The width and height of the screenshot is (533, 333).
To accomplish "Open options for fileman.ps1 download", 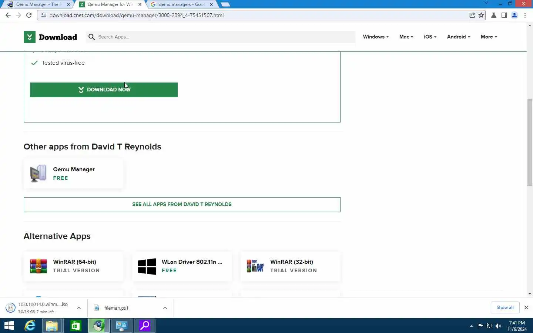I will coord(165,308).
